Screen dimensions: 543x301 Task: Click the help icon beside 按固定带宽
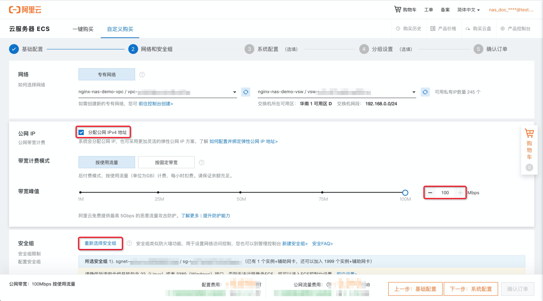click(x=202, y=162)
